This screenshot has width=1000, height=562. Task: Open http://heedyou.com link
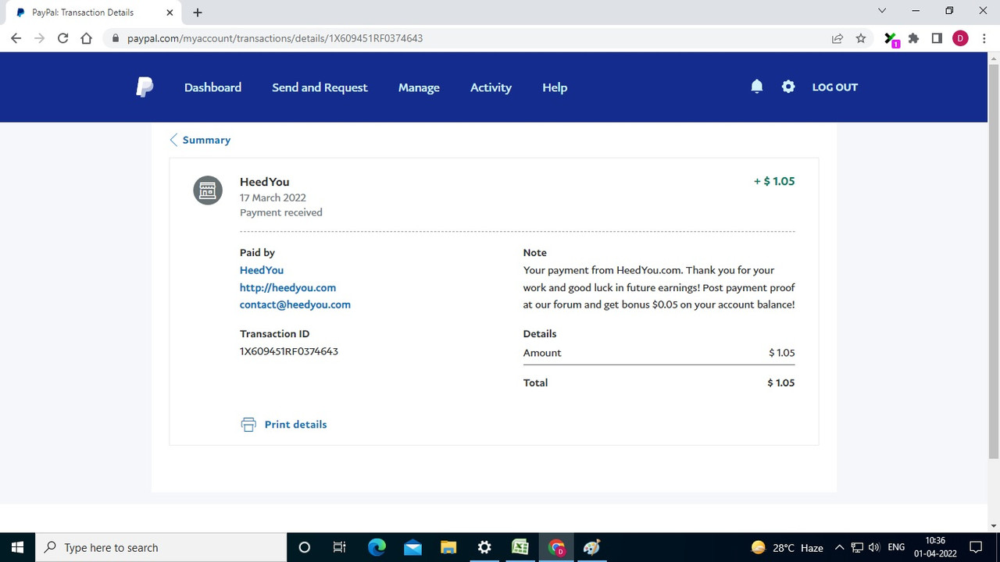point(287,287)
